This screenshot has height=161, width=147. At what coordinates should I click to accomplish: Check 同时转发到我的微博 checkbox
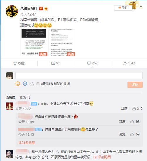coord(38,84)
